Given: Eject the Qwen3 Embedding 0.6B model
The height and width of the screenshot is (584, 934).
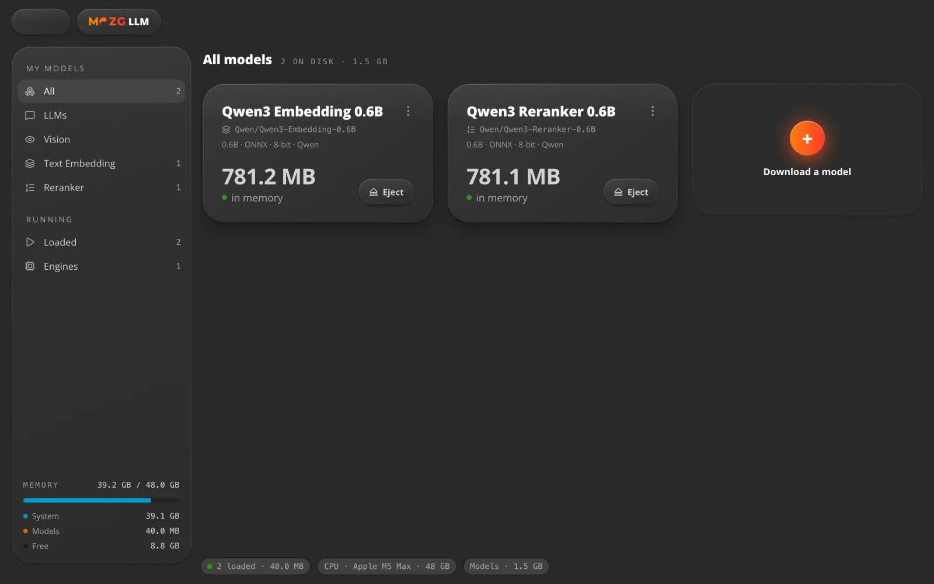Looking at the screenshot, I should pyautogui.click(x=386, y=192).
